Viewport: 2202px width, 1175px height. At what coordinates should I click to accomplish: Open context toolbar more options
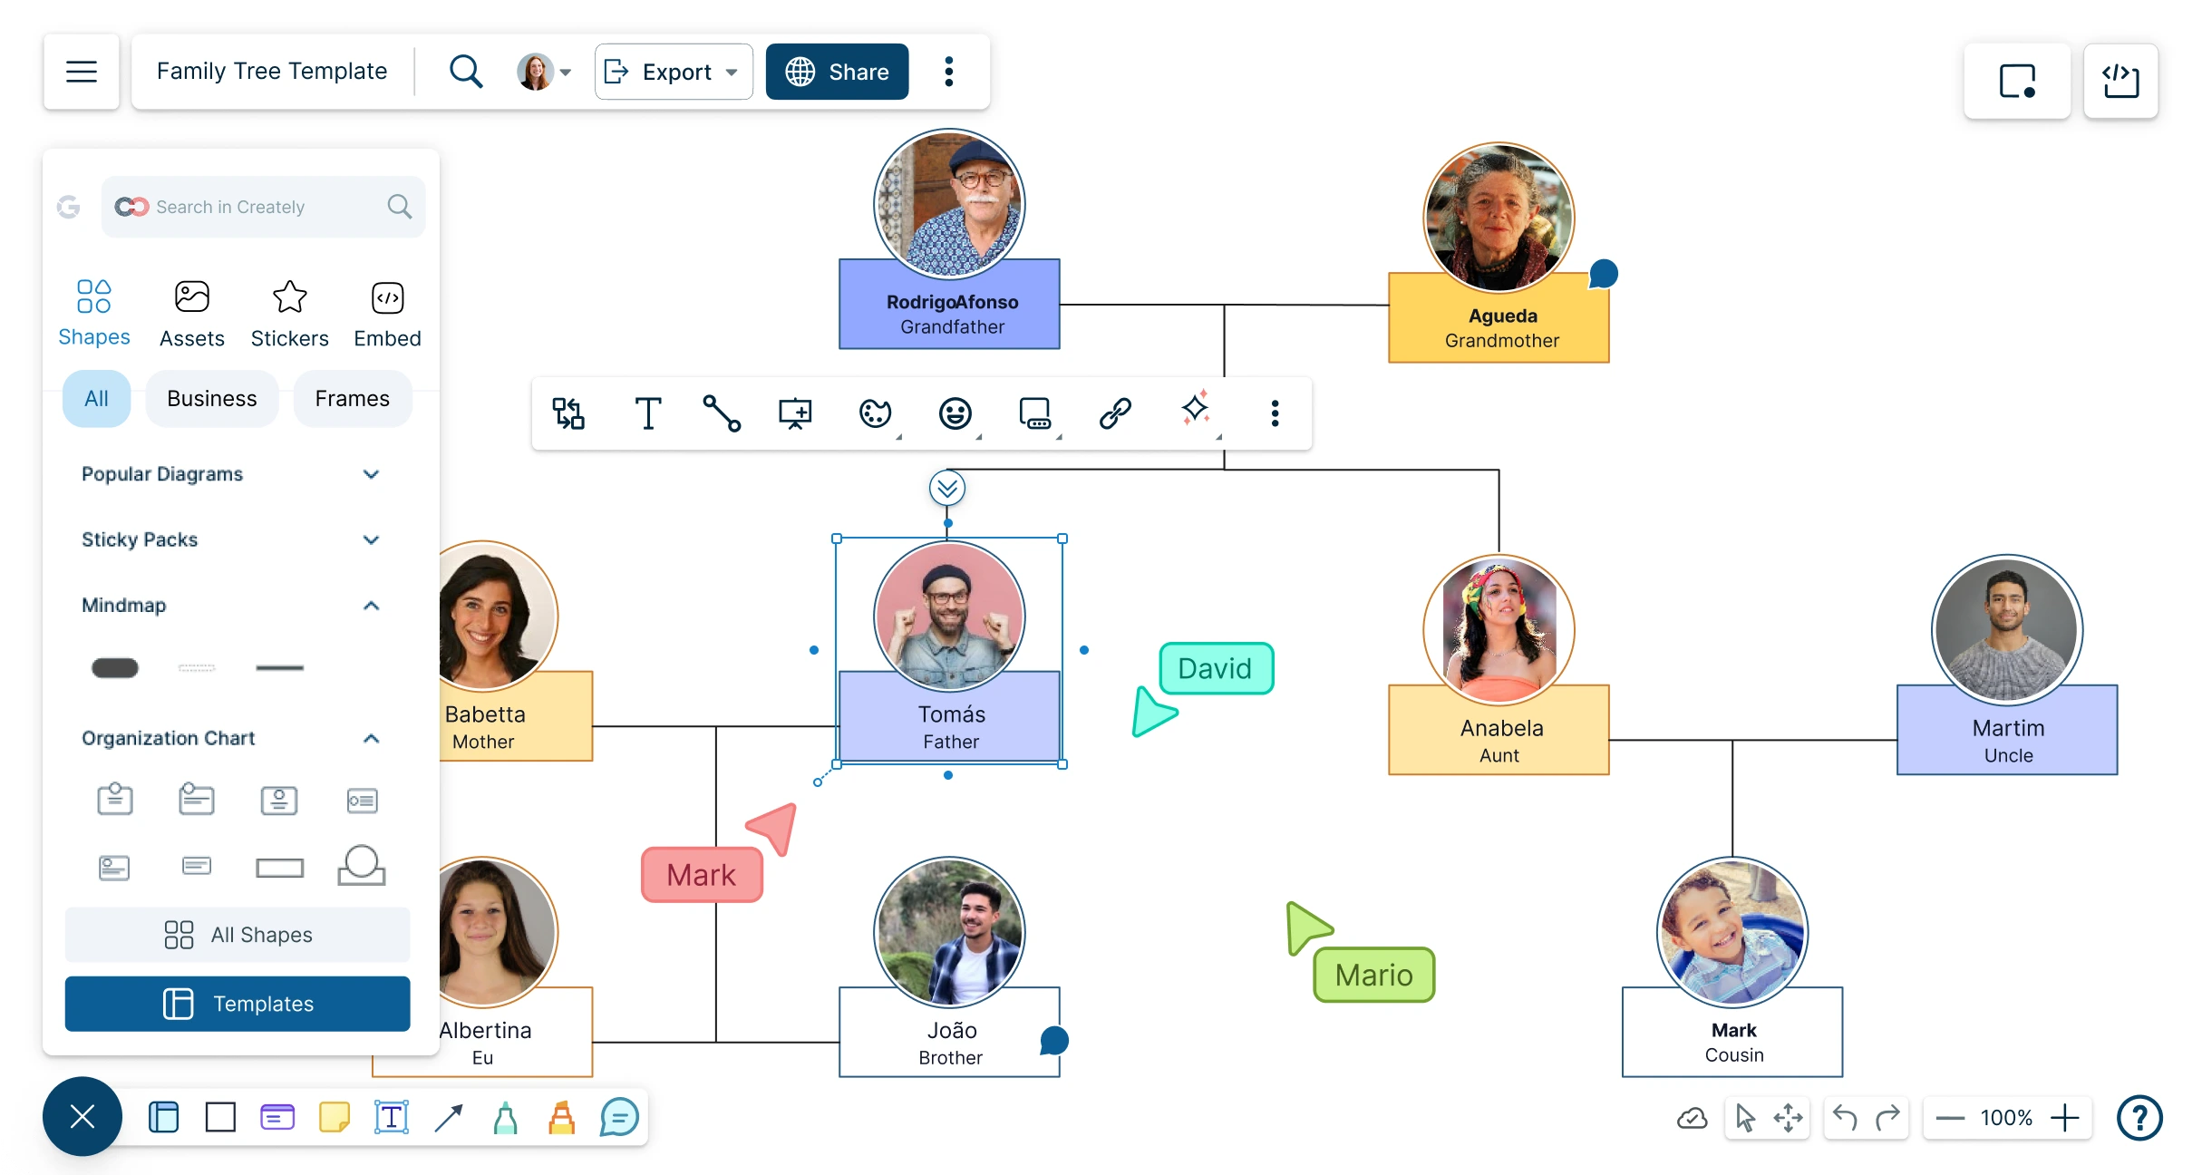[1275, 413]
